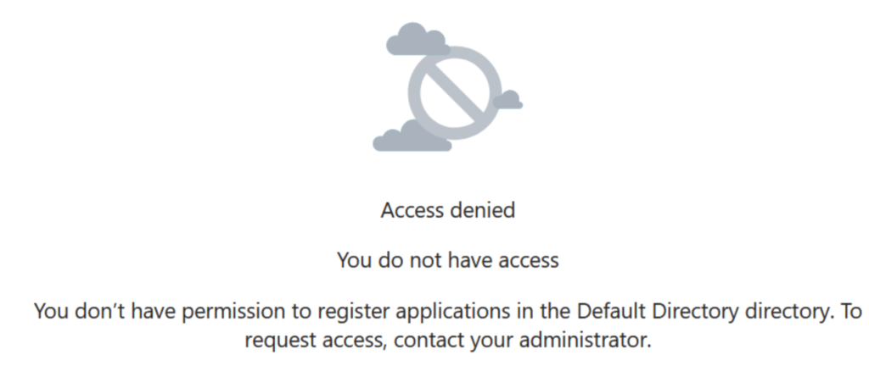
Task: Click the small cloud right of the circle
Action: (507, 100)
